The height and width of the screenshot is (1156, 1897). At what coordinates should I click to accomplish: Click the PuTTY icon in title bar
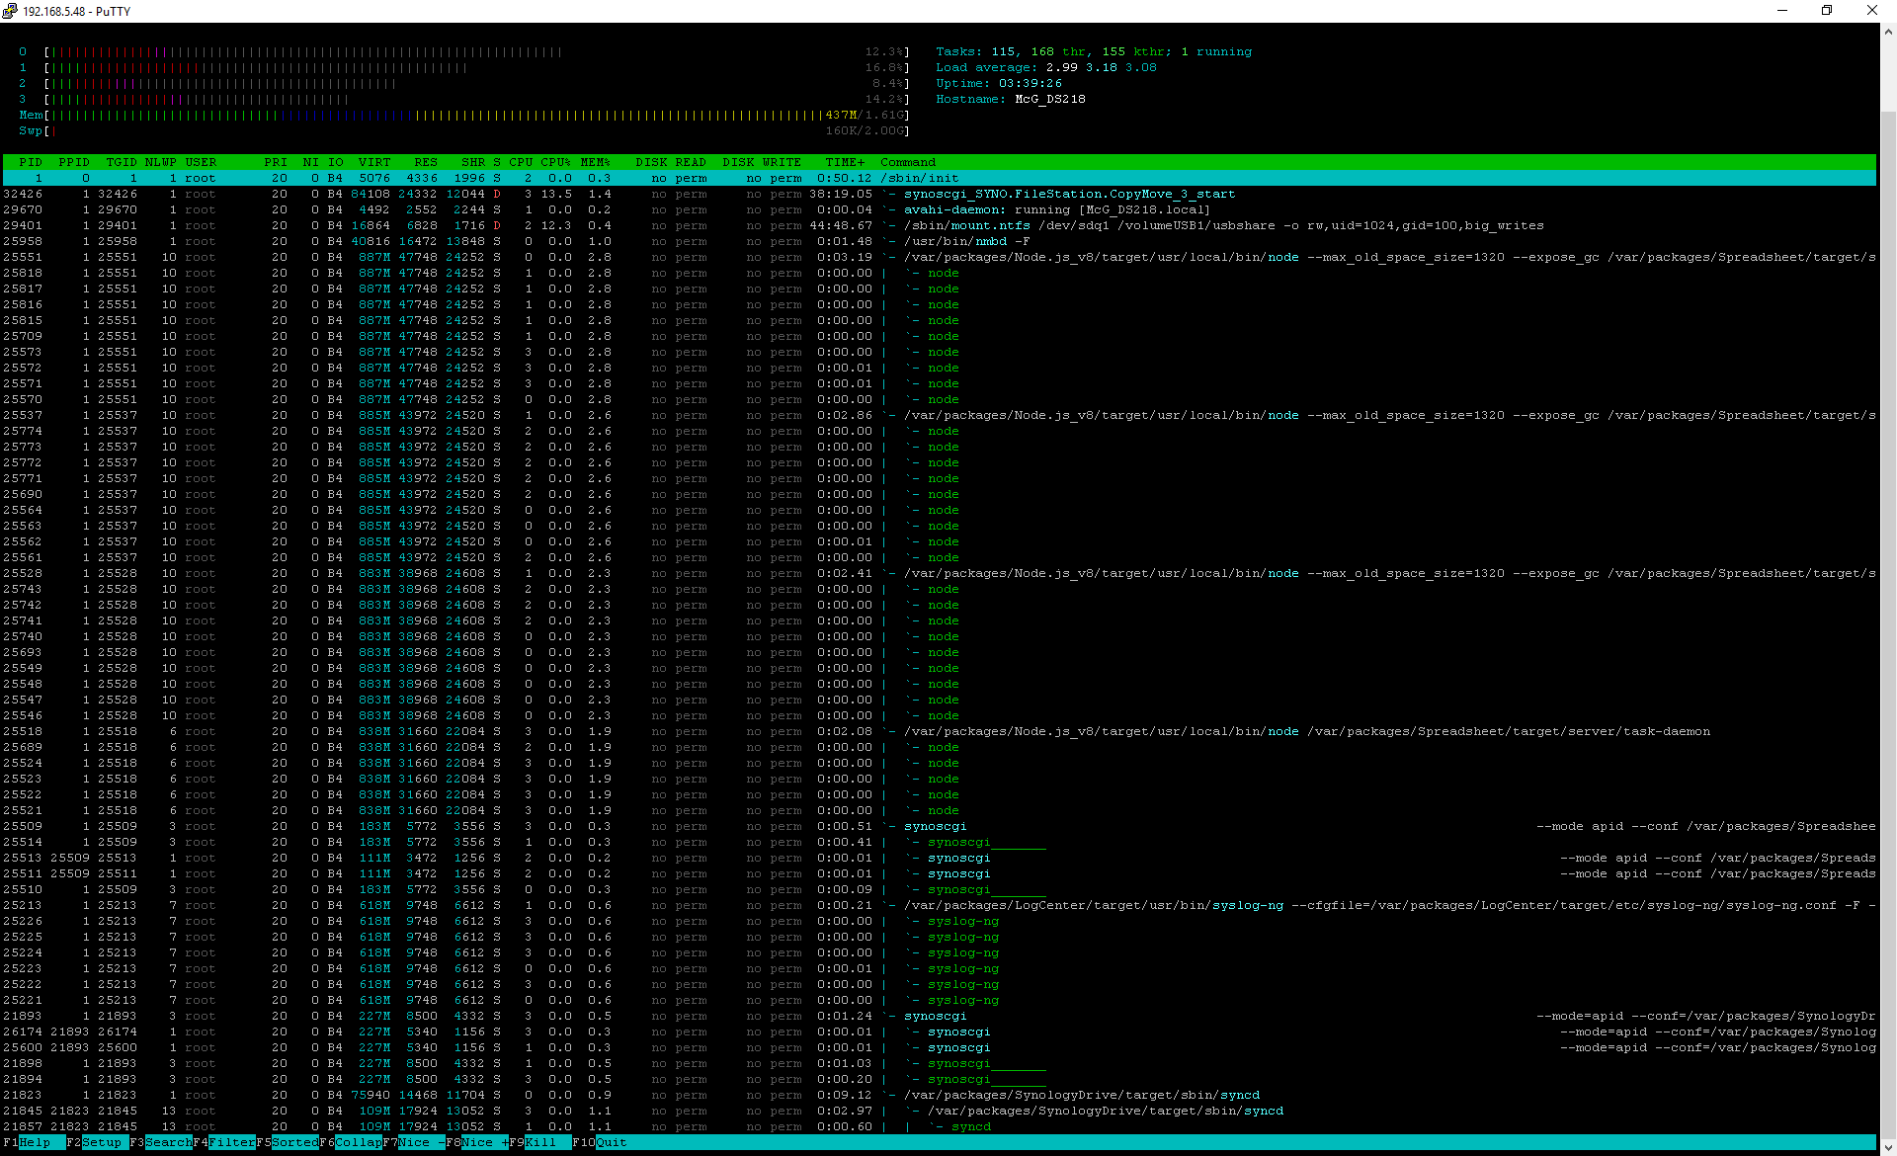click(10, 11)
